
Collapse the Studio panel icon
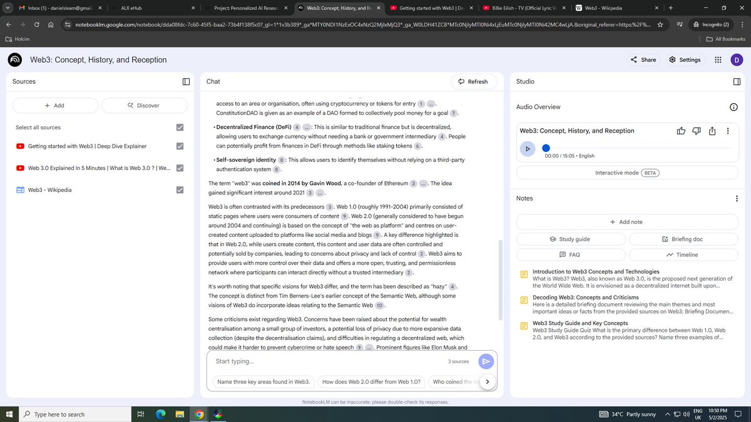tap(737, 81)
